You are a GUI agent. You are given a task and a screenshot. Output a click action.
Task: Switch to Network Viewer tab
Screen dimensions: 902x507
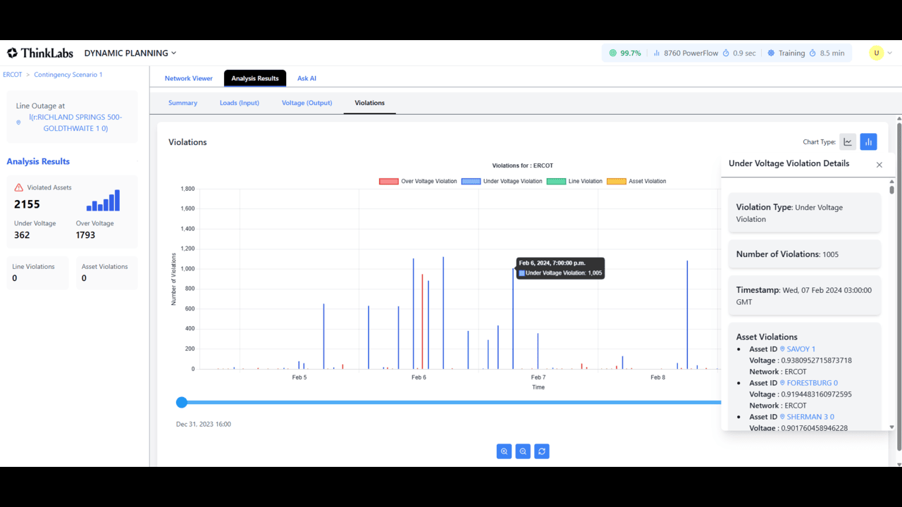pyautogui.click(x=189, y=78)
